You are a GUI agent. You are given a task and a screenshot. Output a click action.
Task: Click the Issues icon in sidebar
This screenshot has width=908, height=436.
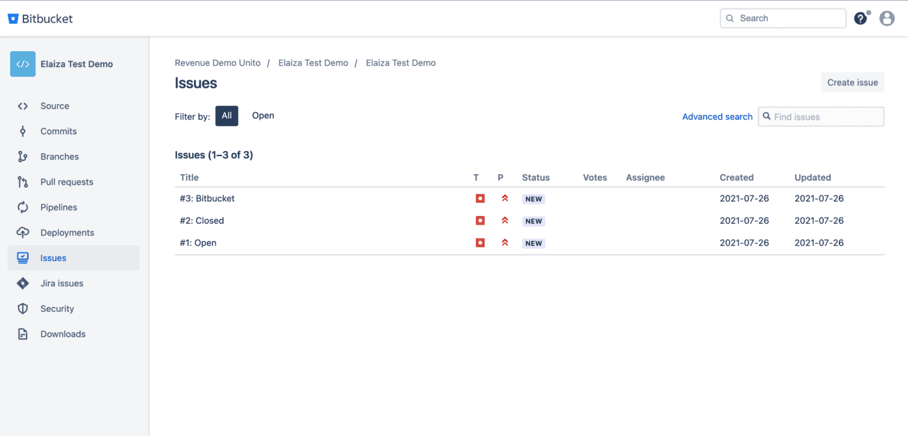click(23, 258)
